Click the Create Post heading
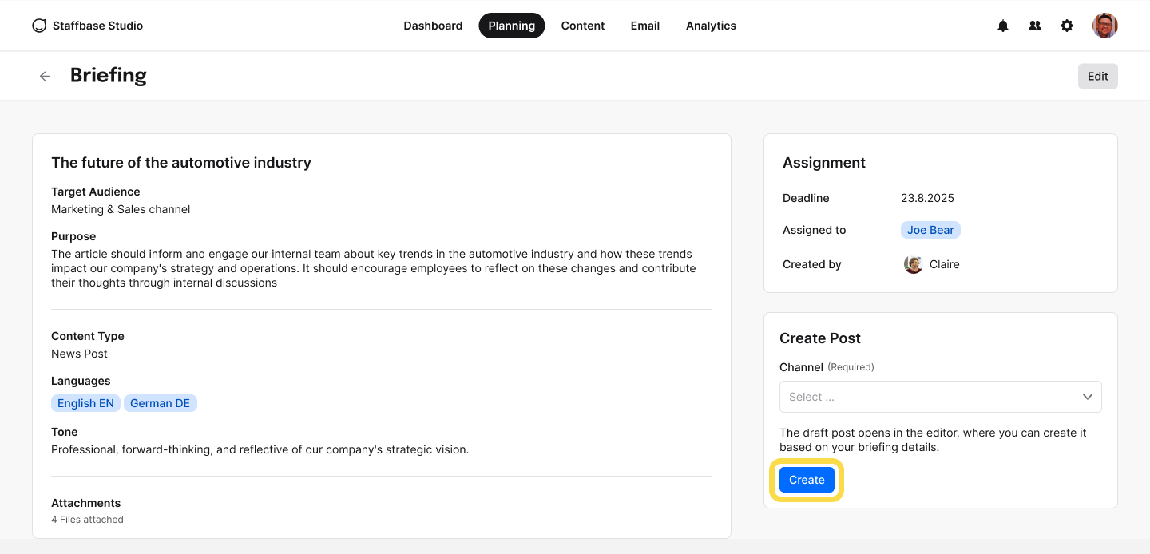Screen dimensions: 1150x554 [820, 338]
